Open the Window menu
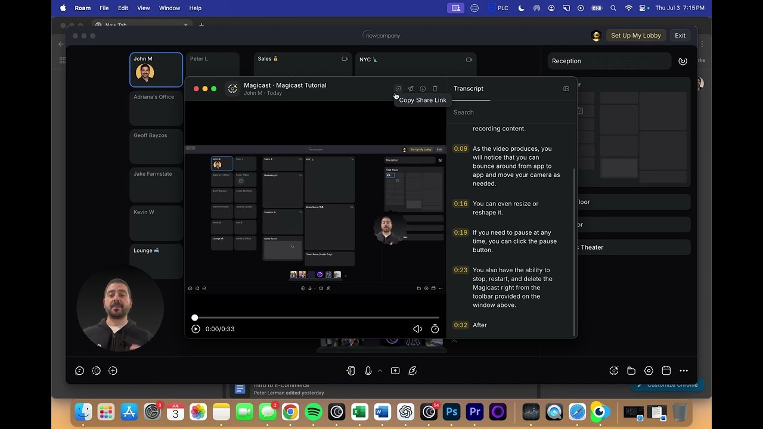 pyautogui.click(x=169, y=8)
